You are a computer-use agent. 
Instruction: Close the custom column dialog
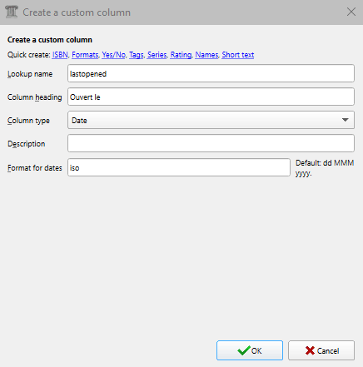pyautogui.click(x=351, y=12)
